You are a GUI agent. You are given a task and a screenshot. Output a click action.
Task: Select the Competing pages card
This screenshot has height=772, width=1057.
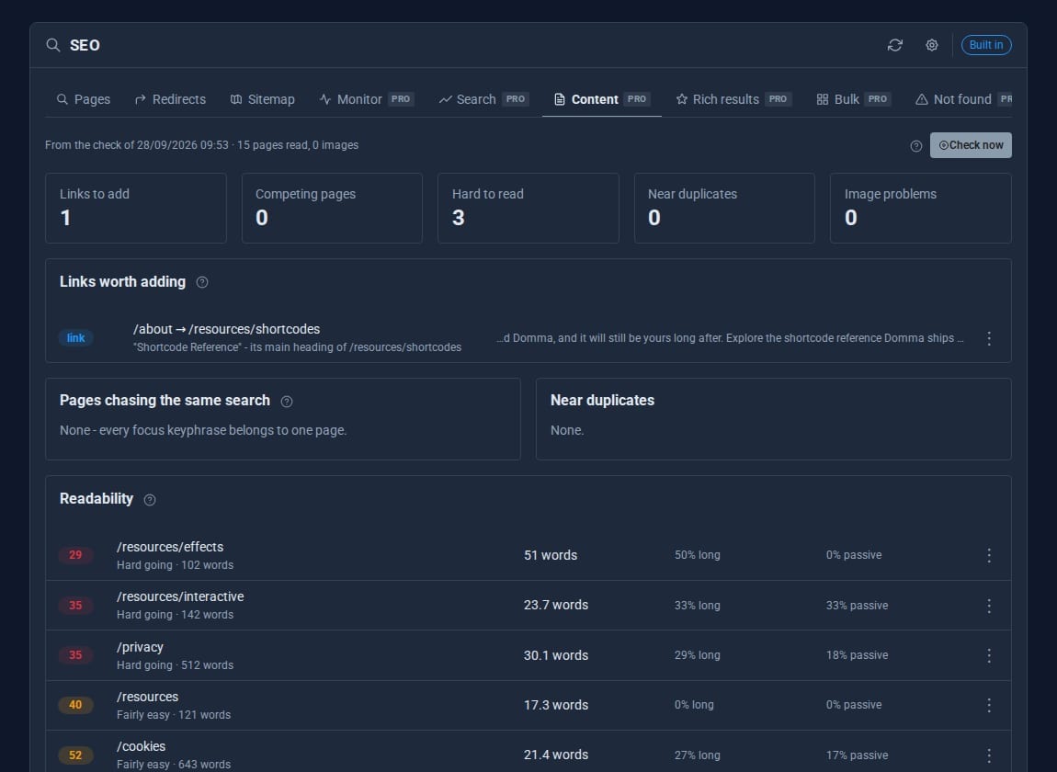[332, 208]
